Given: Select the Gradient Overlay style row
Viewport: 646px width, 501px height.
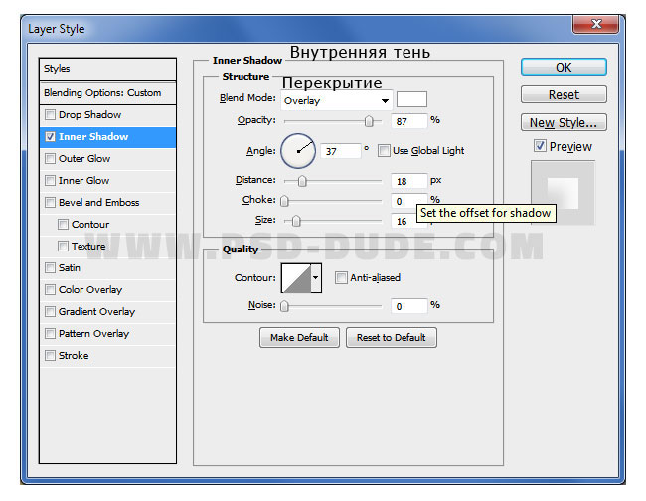Looking at the screenshot, I should (x=107, y=311).
